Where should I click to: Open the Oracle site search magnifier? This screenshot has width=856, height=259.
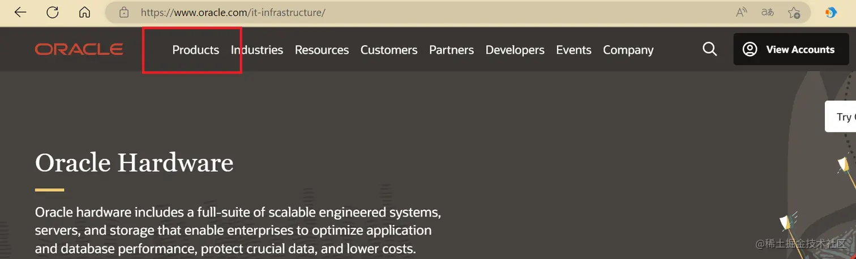click(709, 49)
